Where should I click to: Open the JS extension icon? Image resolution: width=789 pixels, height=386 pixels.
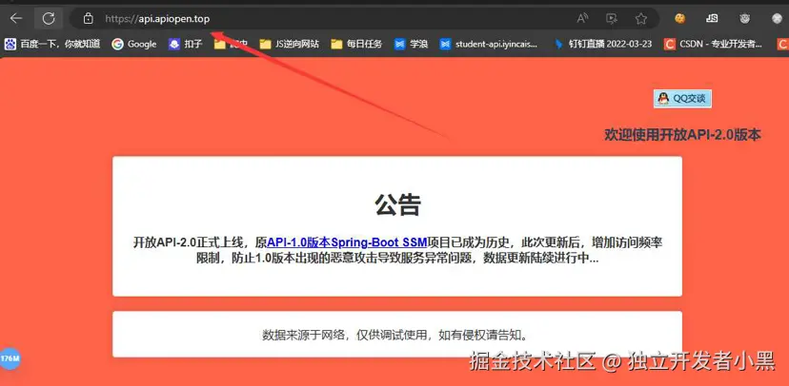click(712, 18)
